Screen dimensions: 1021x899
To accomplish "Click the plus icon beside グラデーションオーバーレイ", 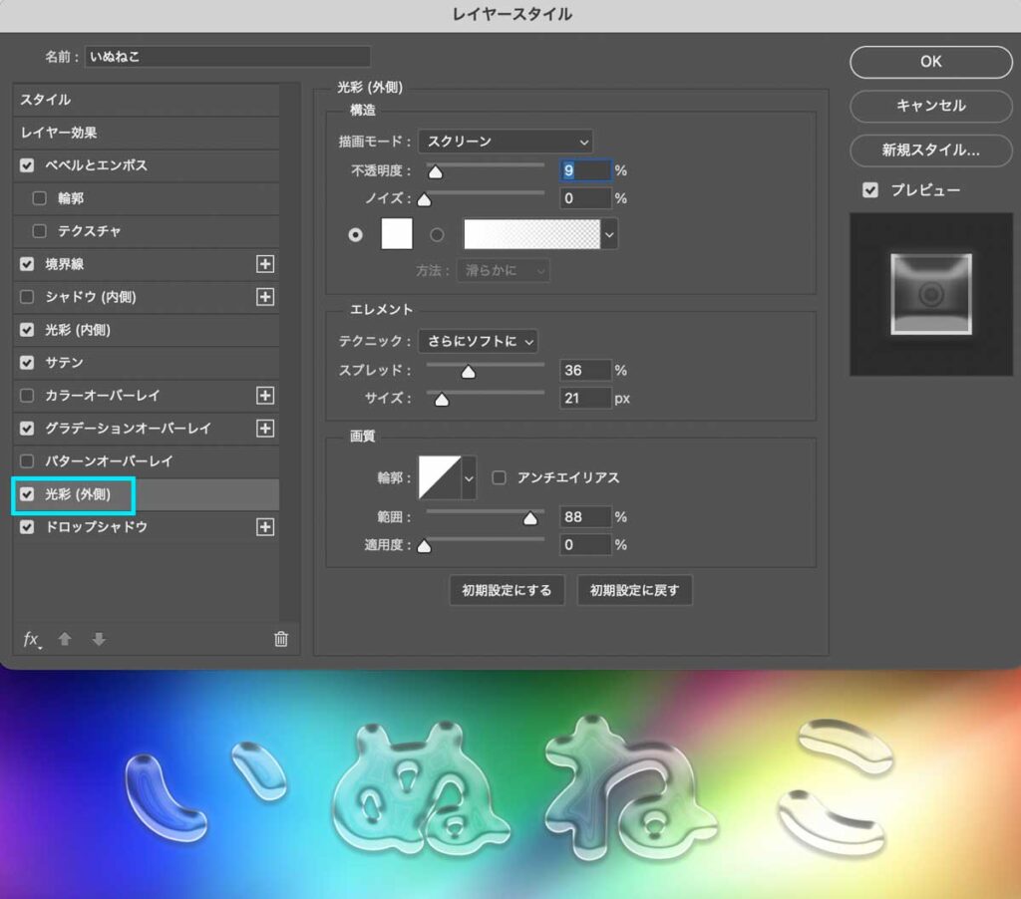I will [265, 429].
